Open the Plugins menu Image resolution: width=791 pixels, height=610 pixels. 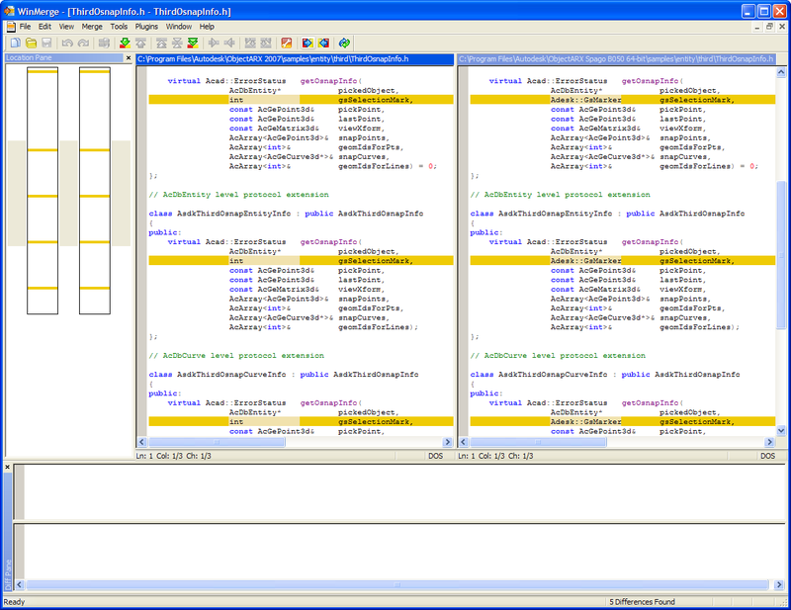pyautogui.click(x=146, y=26)
